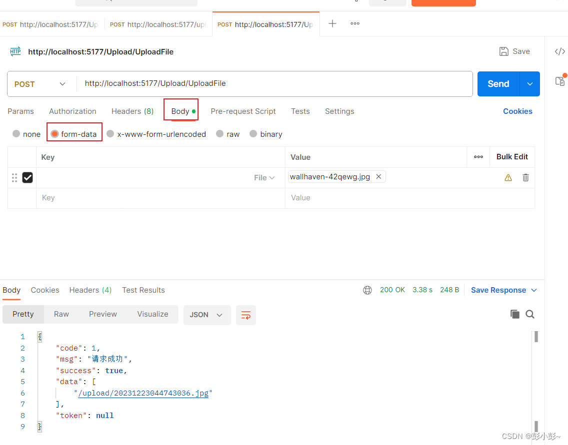Click the warning triangle on file row
This screenshot has width=568, height=445.
click(508, 178)
